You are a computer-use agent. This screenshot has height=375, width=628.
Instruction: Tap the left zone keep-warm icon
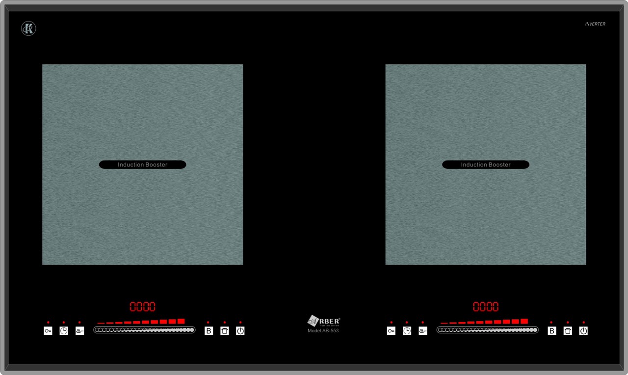coord(79,331)
